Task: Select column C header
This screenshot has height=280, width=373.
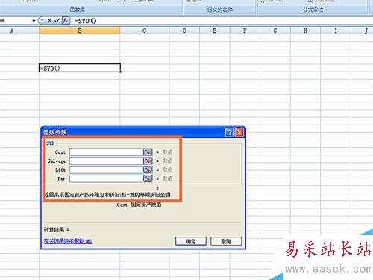Action: tap(145, 31)
